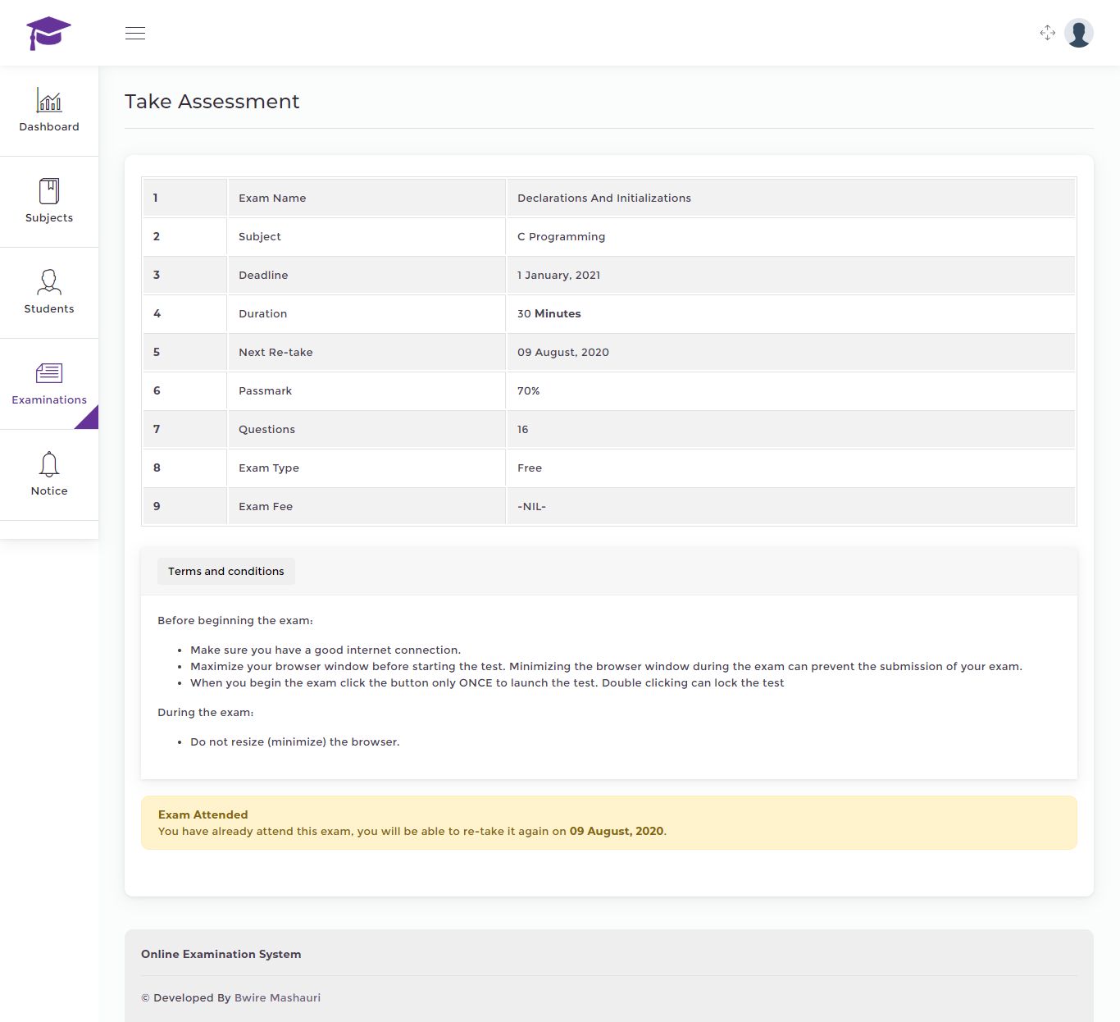Click the Online Examination System footer text
This screenshot has height=1022, width=1120.
221,955
